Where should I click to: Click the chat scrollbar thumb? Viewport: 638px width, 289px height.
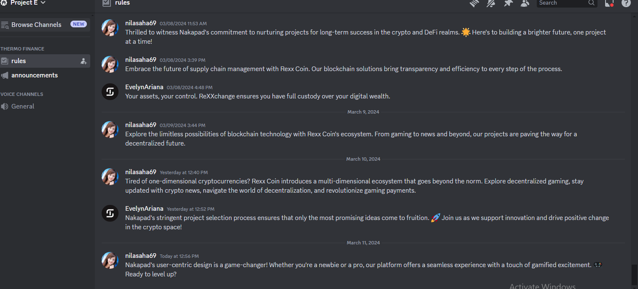click(x=635, y=274)
